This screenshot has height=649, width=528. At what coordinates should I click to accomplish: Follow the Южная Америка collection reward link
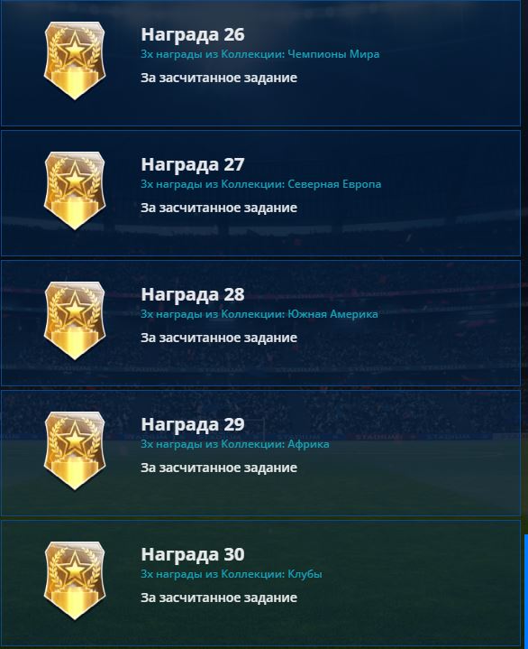[259, 314]
